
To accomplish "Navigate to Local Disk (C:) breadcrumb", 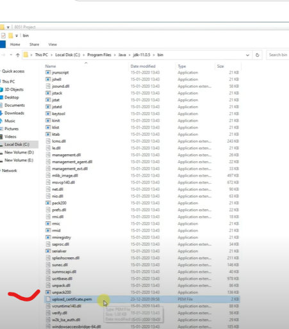I will (67, 55).
